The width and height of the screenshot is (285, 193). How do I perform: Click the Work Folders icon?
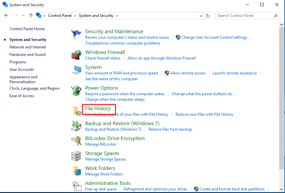point(77,171)
